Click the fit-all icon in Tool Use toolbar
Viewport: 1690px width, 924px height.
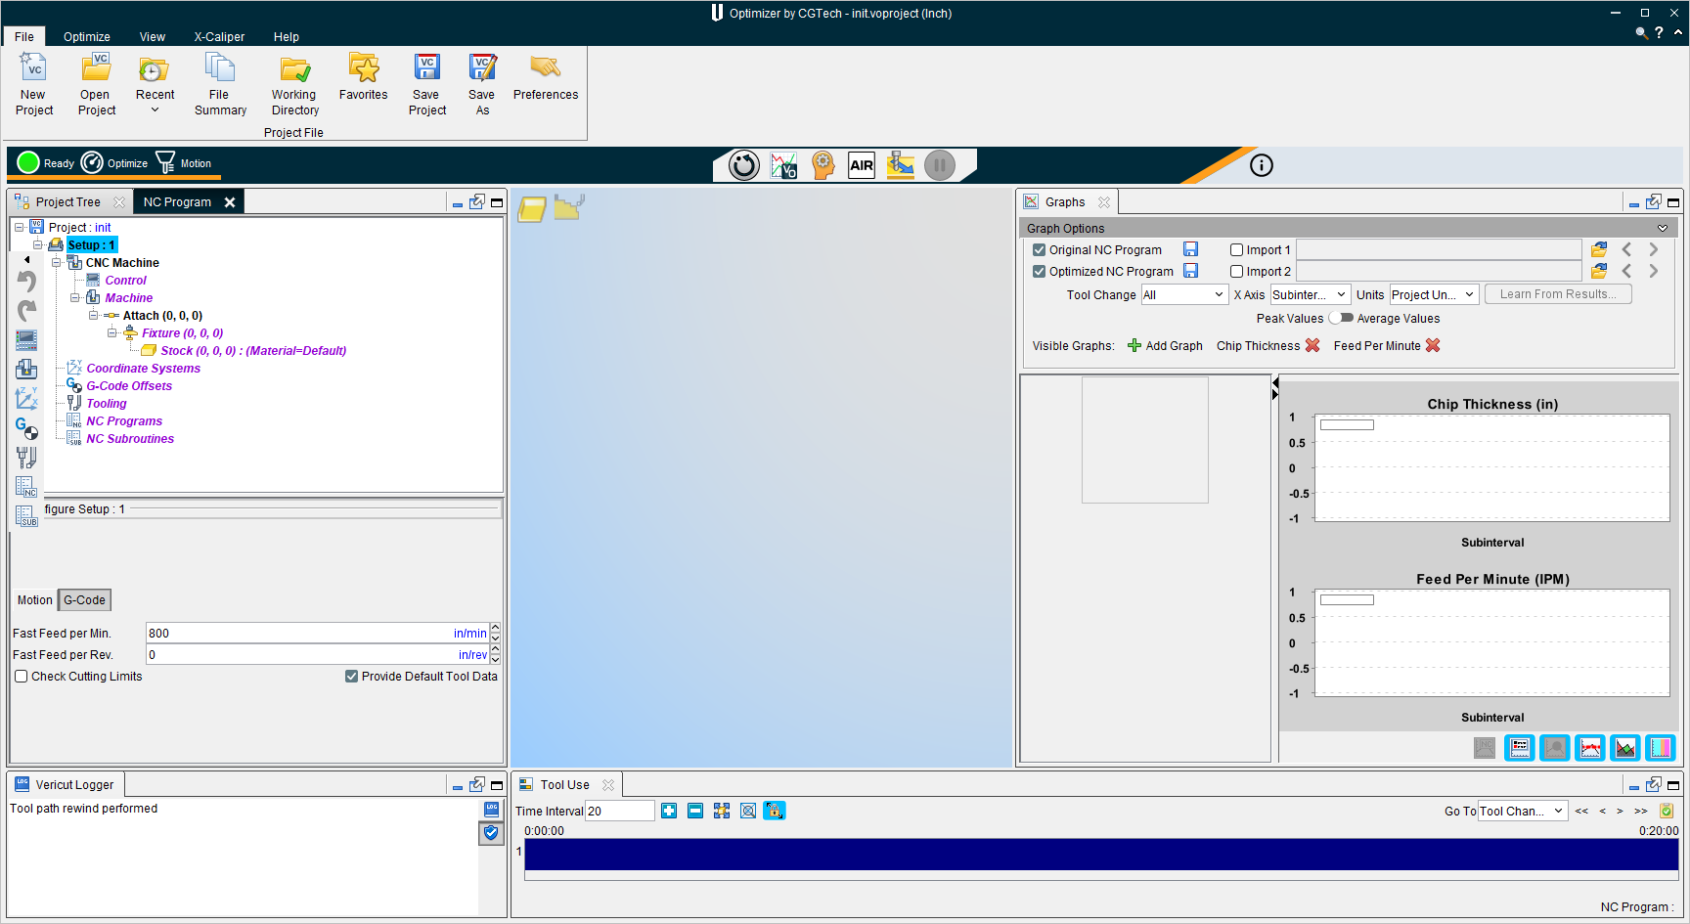click(x=722, y=811)
